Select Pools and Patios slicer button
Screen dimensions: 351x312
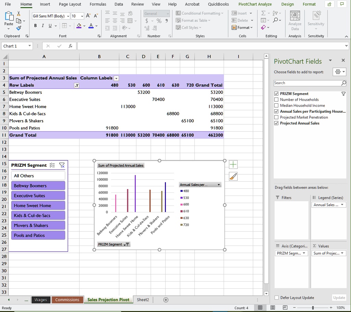click(x=38, y=235)
